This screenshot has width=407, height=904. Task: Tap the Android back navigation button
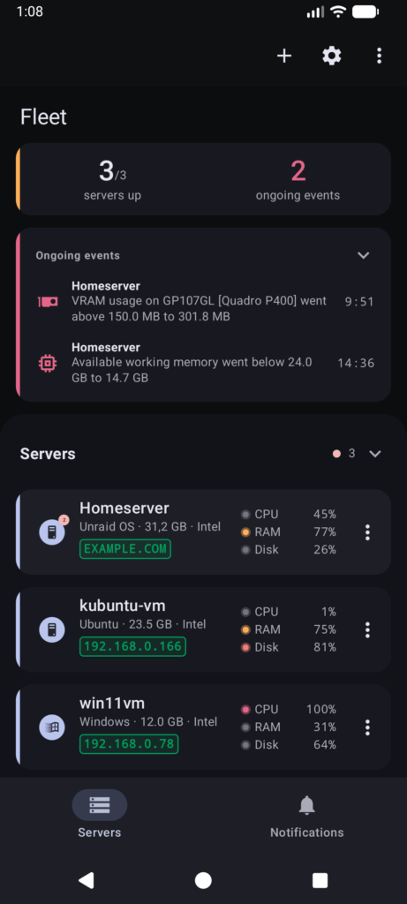point(87,880)
